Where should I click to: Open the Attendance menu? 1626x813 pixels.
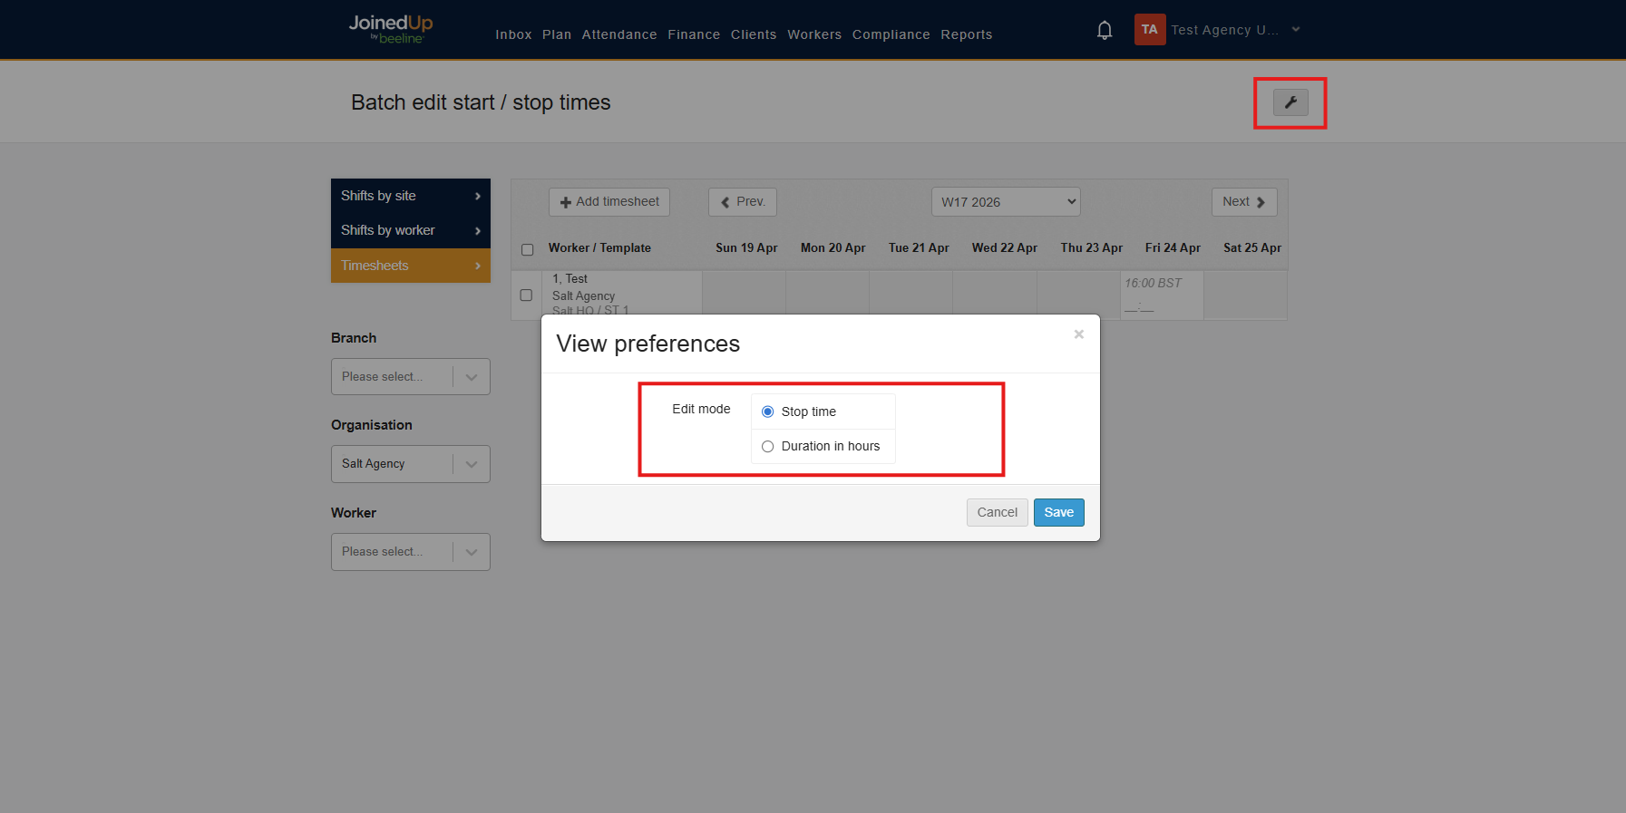click(x=619, y=34)
